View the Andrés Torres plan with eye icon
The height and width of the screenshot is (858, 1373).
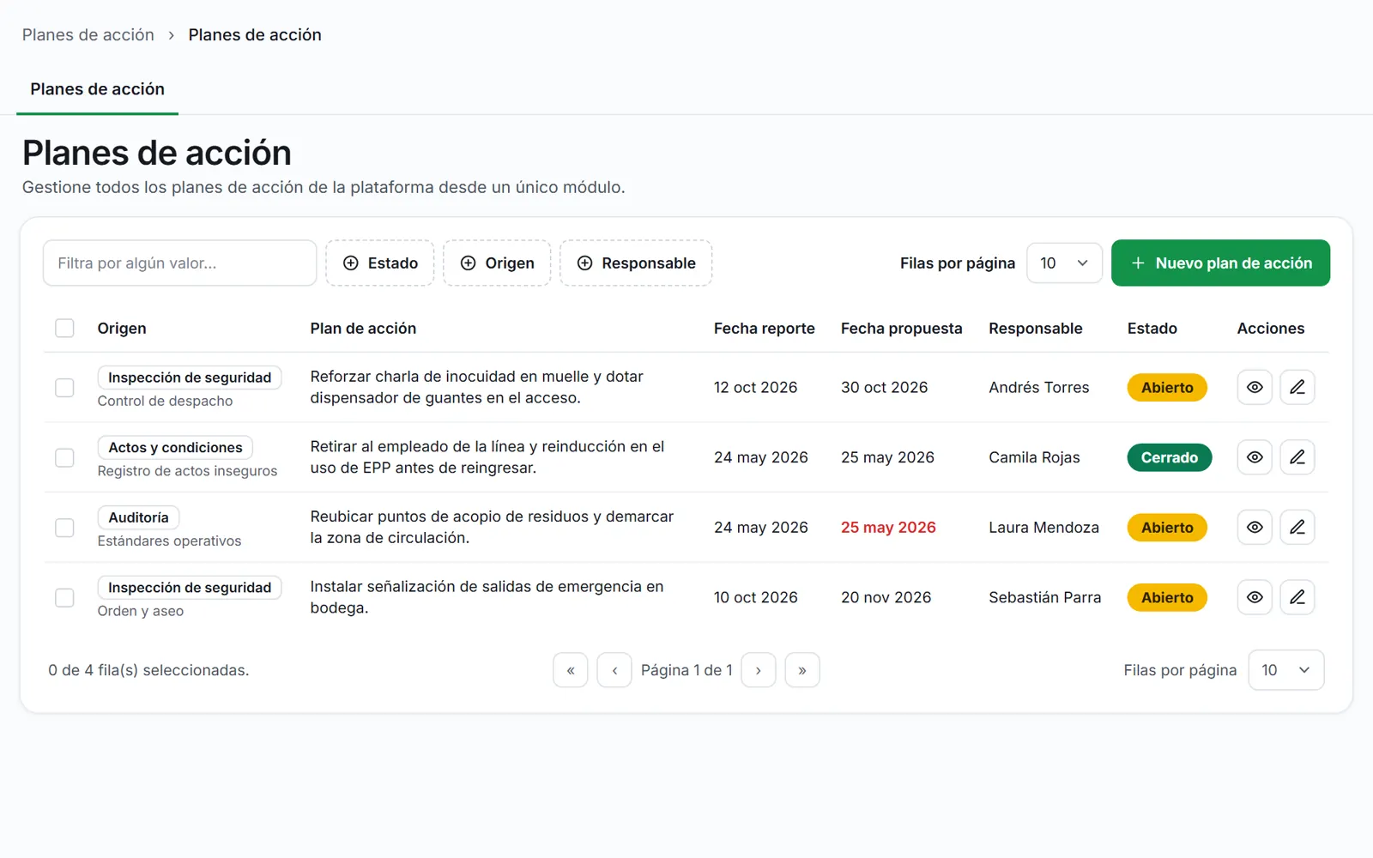coord(1255,388)
